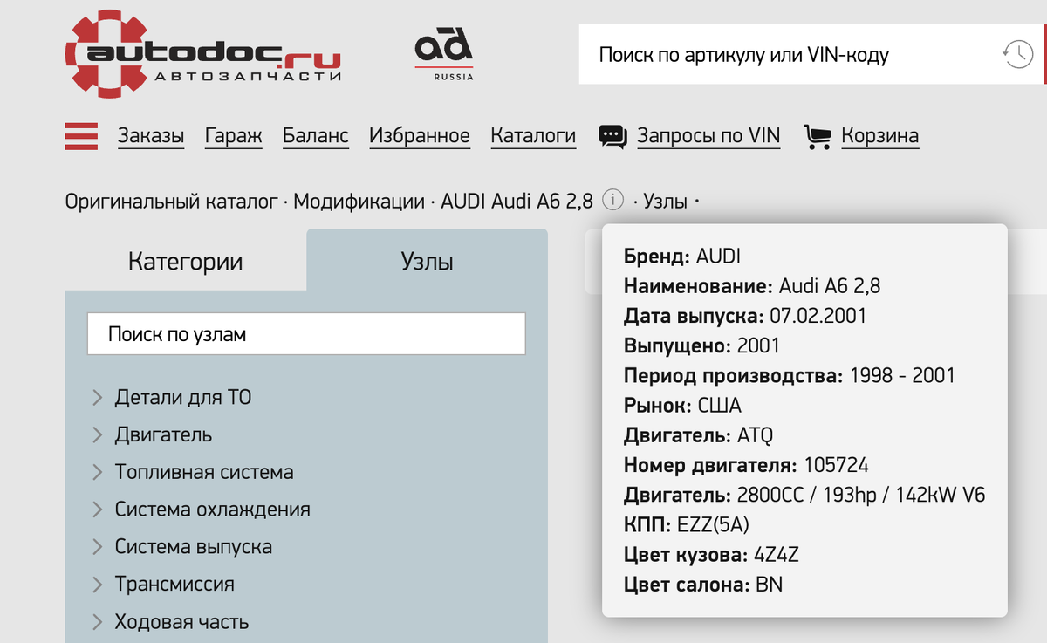Expand Система выпуска chevron
The width and height of the screenshot is (1047, 643).
point(97,547)
